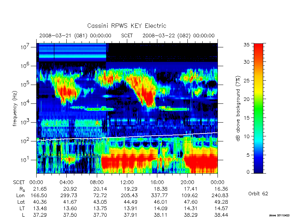Click the LT value 13.91

(x=130, y=208)
